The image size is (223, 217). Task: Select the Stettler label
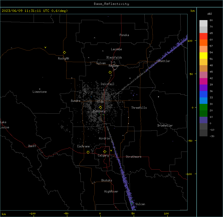coord(164,61)
